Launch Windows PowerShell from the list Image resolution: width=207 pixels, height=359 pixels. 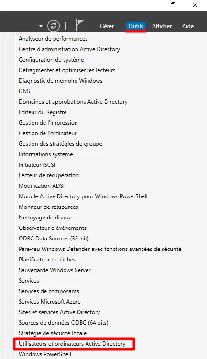coord(45,354)
